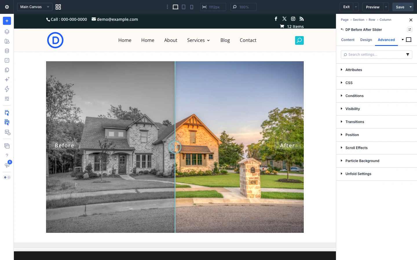
Task: Switch to the Design tab
Action: [366, 40]
